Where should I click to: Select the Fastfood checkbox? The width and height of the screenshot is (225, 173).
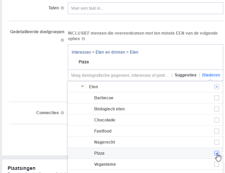point(217,131)
